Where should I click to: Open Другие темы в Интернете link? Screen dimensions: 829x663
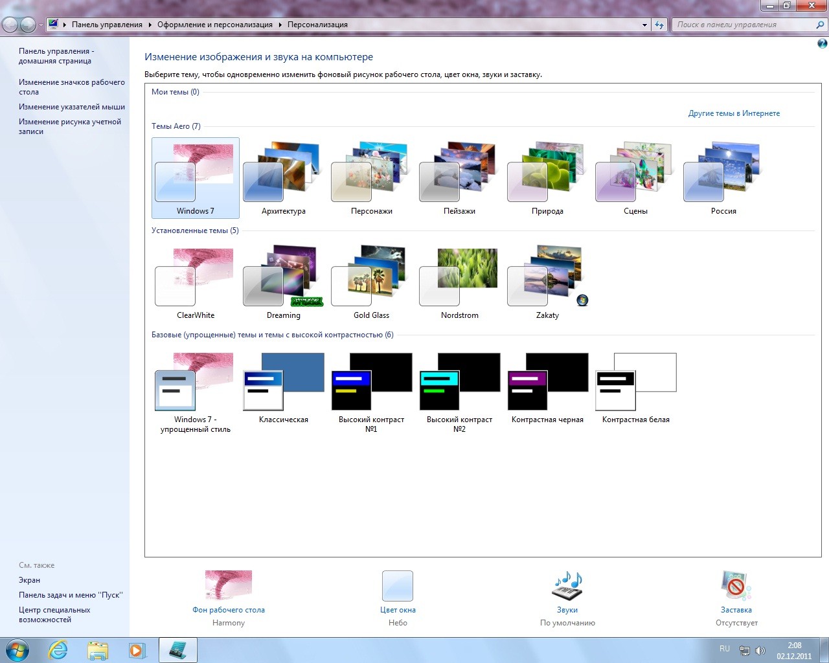tap(734, 113)
